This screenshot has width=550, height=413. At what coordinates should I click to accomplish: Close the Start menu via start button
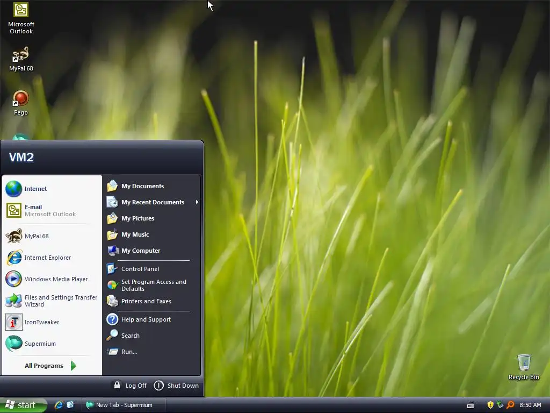point(23,405)
